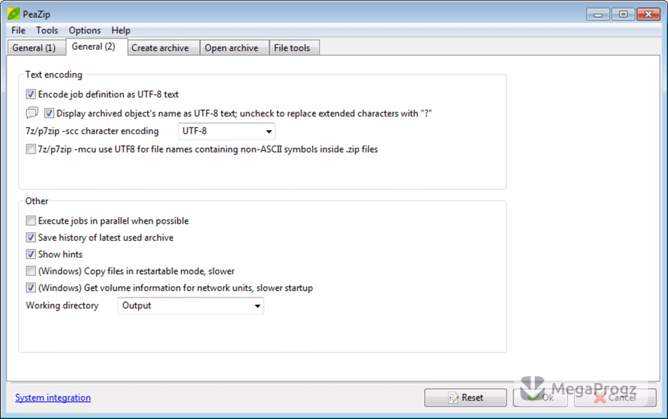The image size is (668, 419).
Task: Open the Help menu
Action: click(x=121, y=31)
